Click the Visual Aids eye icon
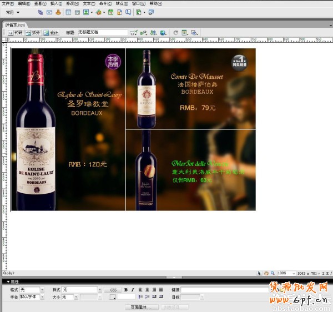This screenshot has height=312, width=333. pyautogui.click(x=194, y=33)
